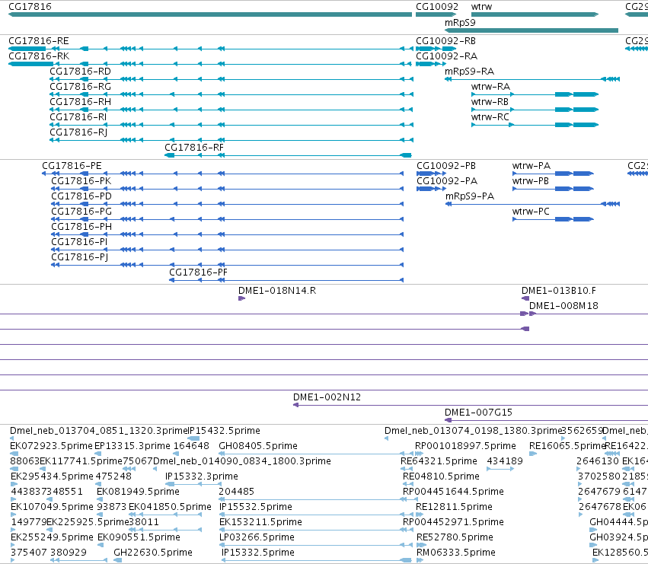Select EST RP001018997.5prime
648x564 pixels.
click(x=465, y=446)
